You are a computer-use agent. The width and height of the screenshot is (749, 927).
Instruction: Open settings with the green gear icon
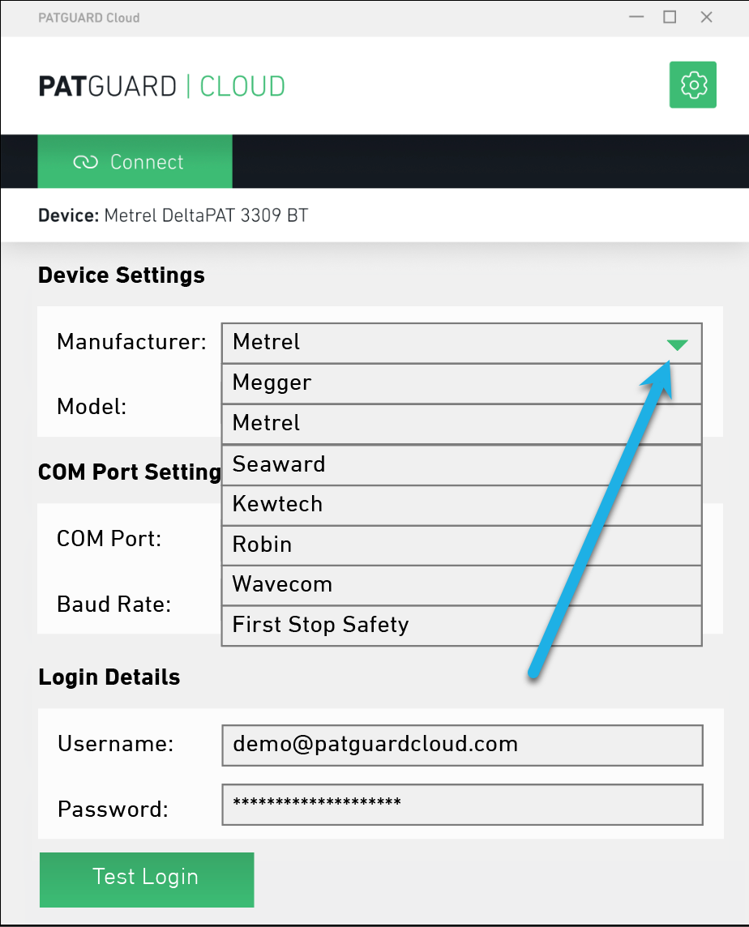coord(693,84)
